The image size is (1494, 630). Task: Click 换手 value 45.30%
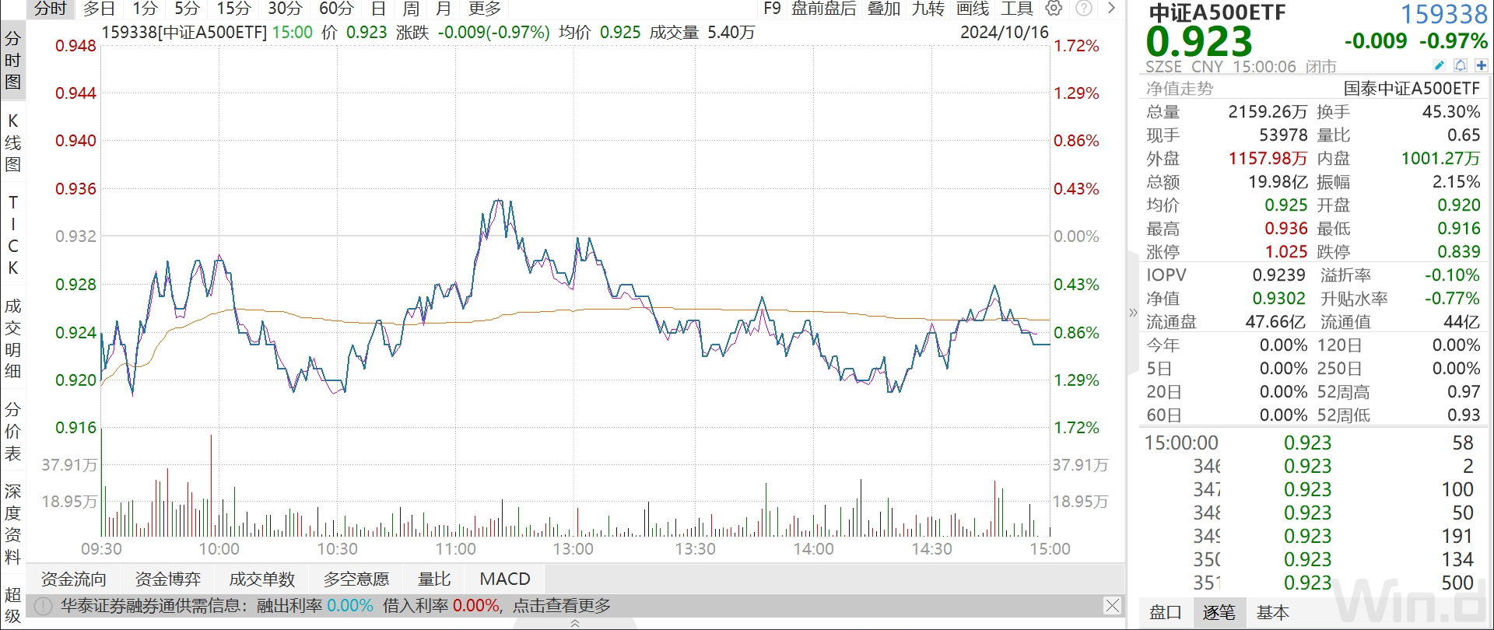pyautogui.click(x=1451, y=112)
